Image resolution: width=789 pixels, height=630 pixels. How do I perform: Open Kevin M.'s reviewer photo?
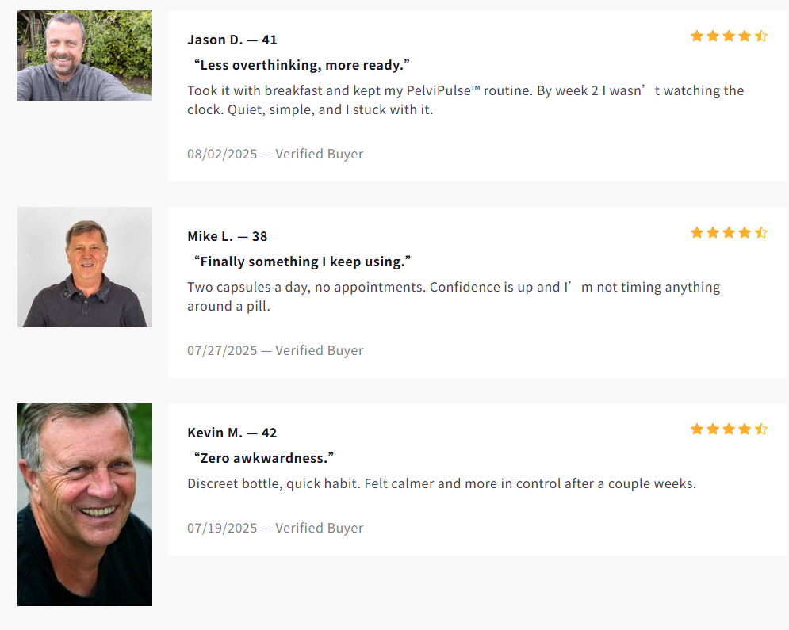[x=85, y=505]
